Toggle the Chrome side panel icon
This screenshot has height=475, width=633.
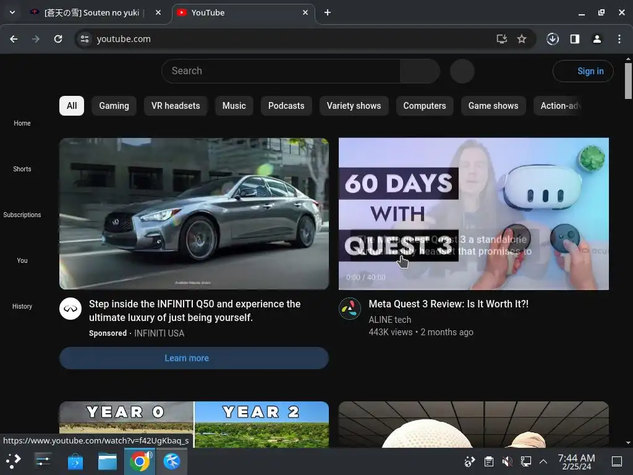pos(575,39)
